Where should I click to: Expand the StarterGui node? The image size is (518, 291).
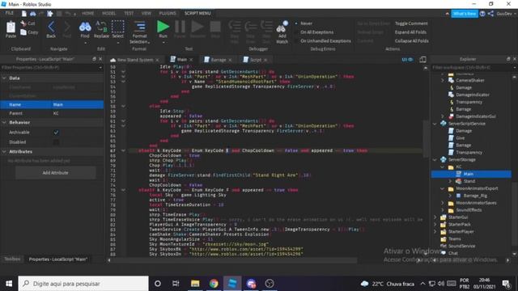[435, 217]
